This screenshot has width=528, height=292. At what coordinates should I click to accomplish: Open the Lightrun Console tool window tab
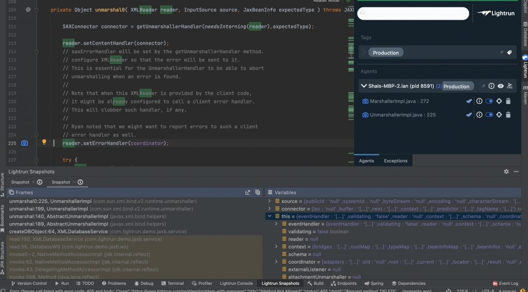tap(237, 283)
